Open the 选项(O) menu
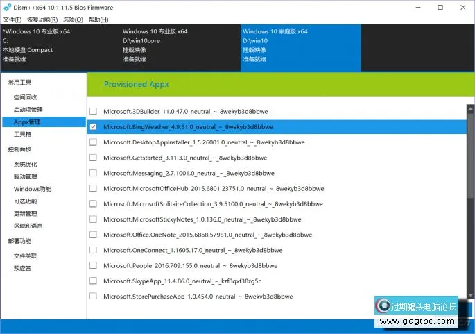Image resolution: width=475 pixels, height=334 pixels. 73,19
